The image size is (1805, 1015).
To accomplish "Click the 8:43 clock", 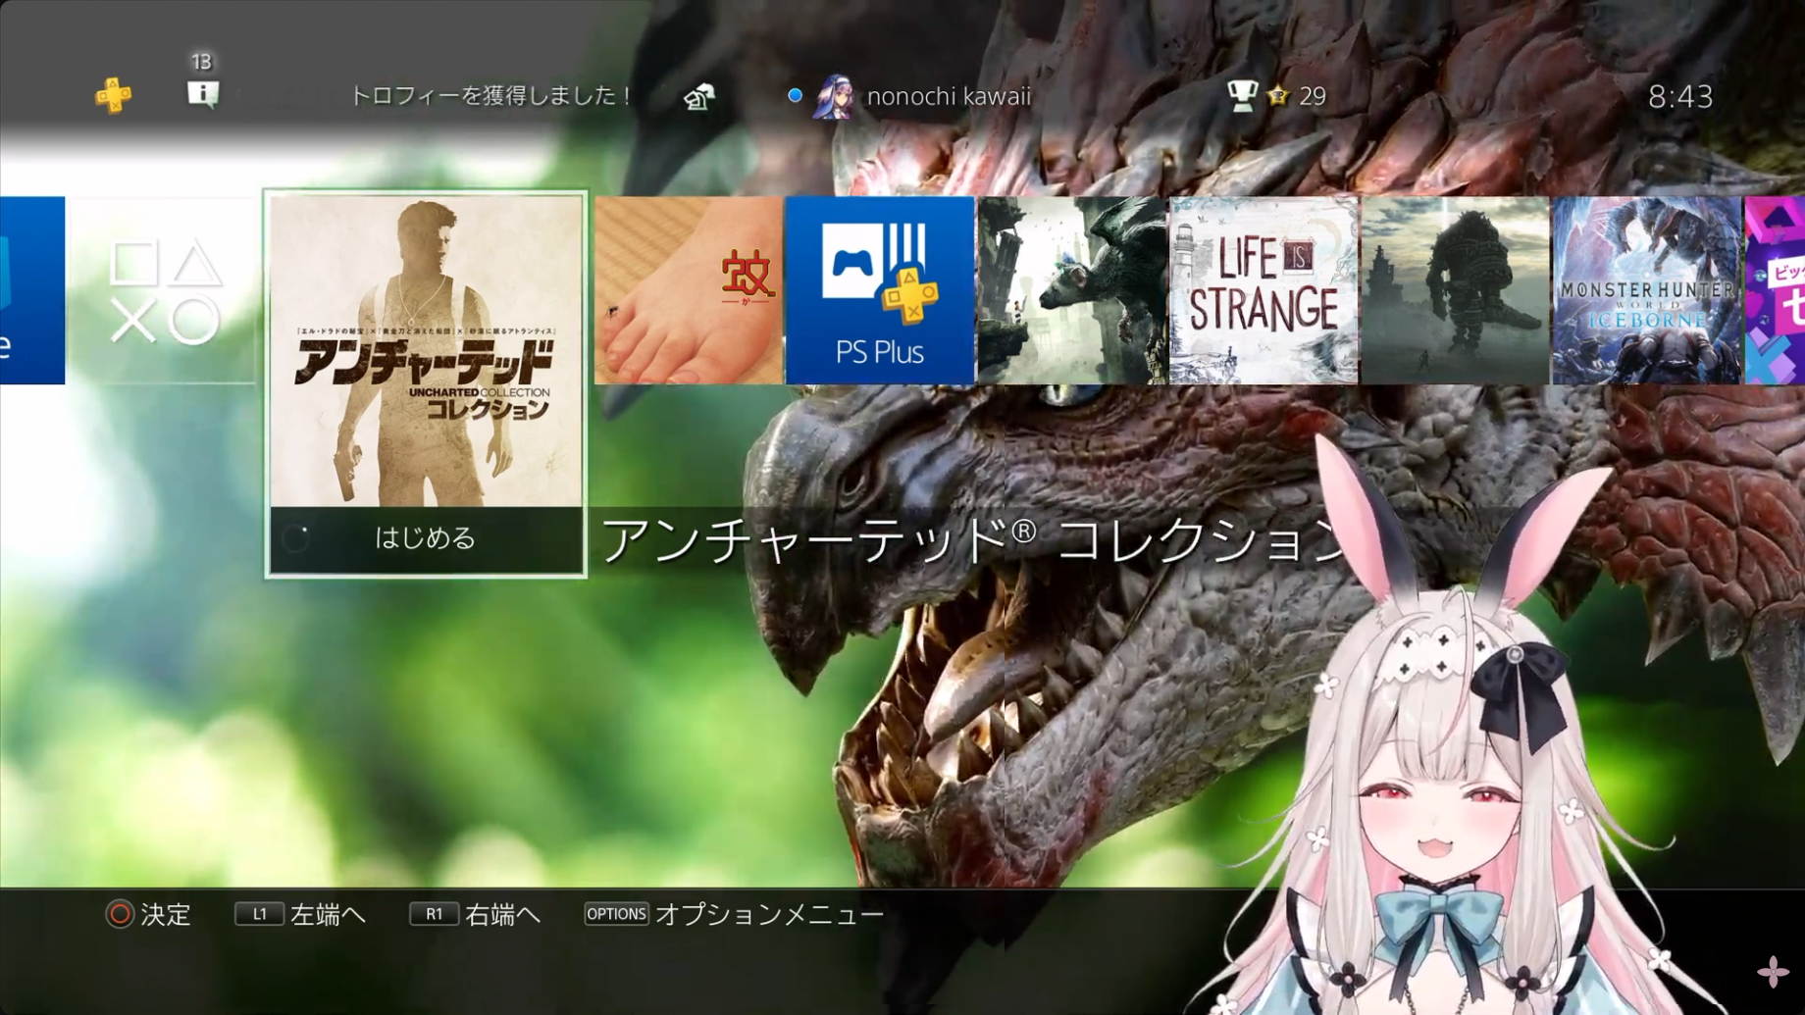I will tap(1680, 96).
